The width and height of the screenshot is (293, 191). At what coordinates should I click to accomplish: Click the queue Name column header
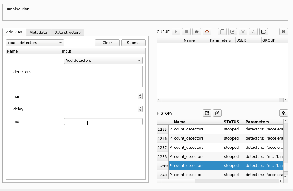(x=196, y=40)
